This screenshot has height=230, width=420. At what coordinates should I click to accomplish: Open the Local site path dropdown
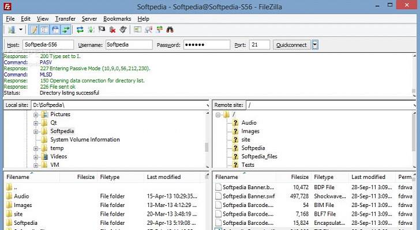207,105
